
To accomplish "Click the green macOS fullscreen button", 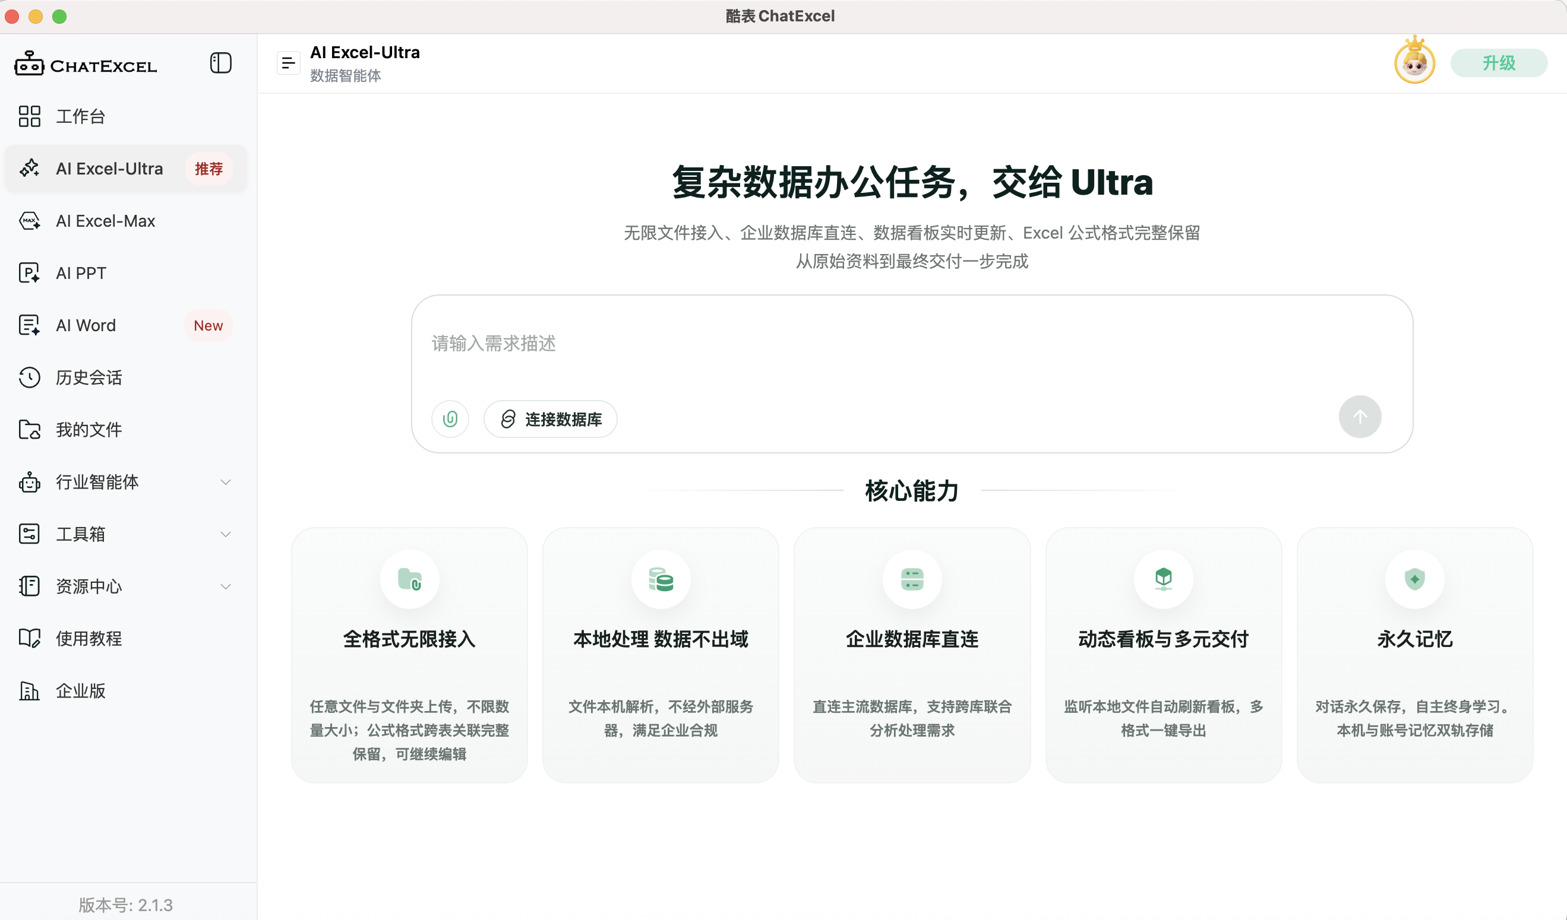I will pos(59,16).
